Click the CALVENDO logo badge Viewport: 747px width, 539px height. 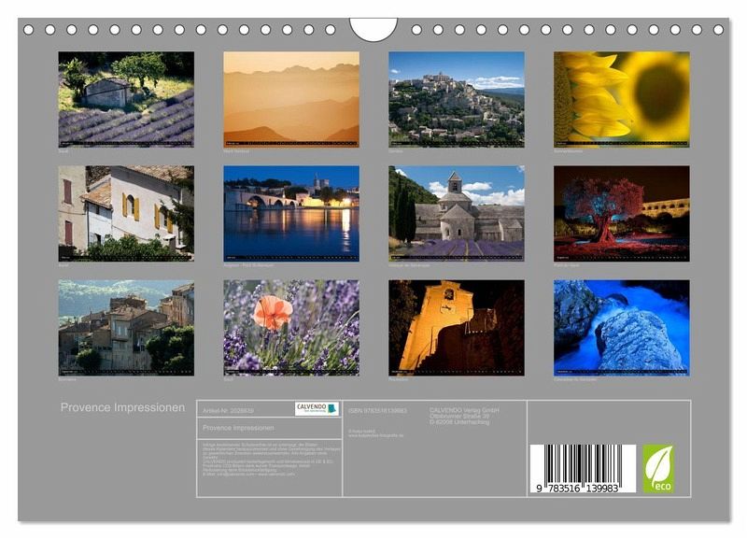[x=317, y=409]
